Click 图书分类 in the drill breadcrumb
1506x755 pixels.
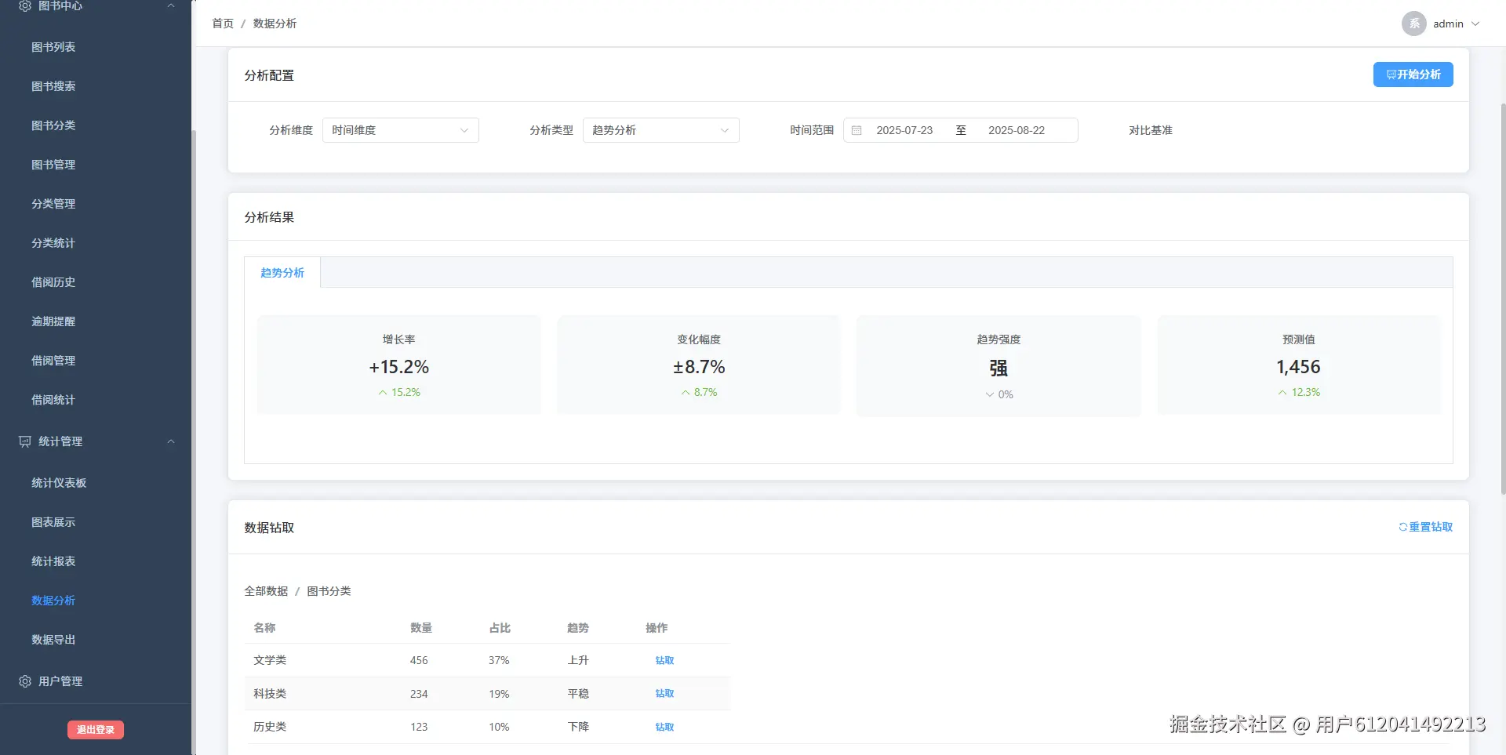329,591
